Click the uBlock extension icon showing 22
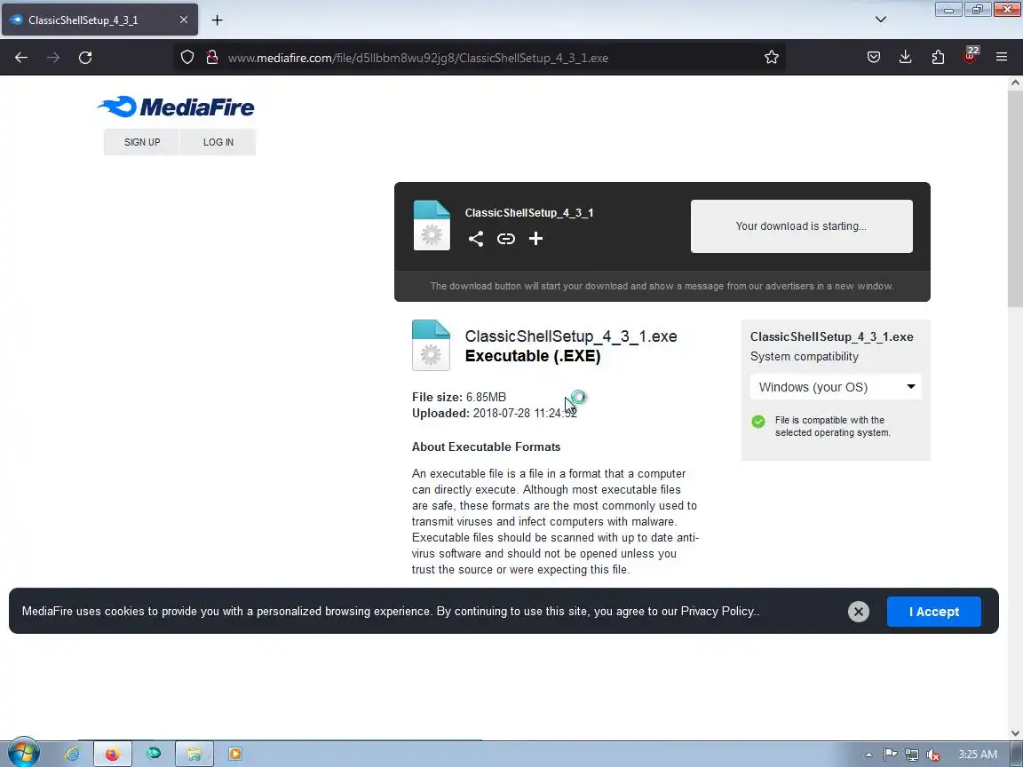The height and width of the screenshot is (767, 1023). pos(971,56)
